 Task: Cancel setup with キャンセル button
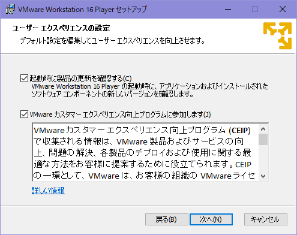pos(266,219)
